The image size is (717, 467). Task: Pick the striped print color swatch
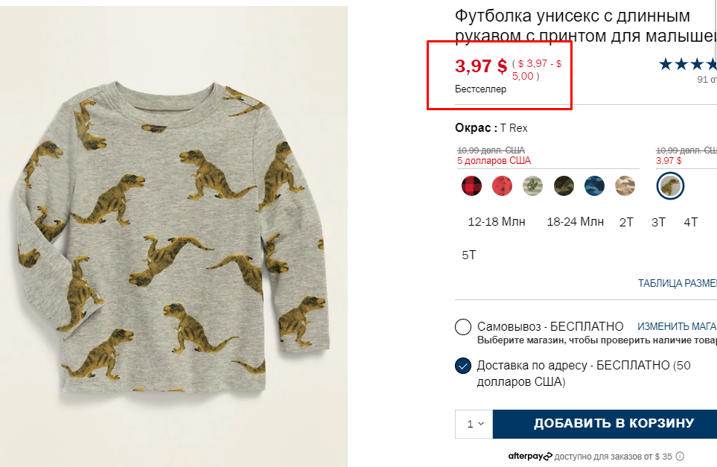pyautogui.click(x=532, y=185)
